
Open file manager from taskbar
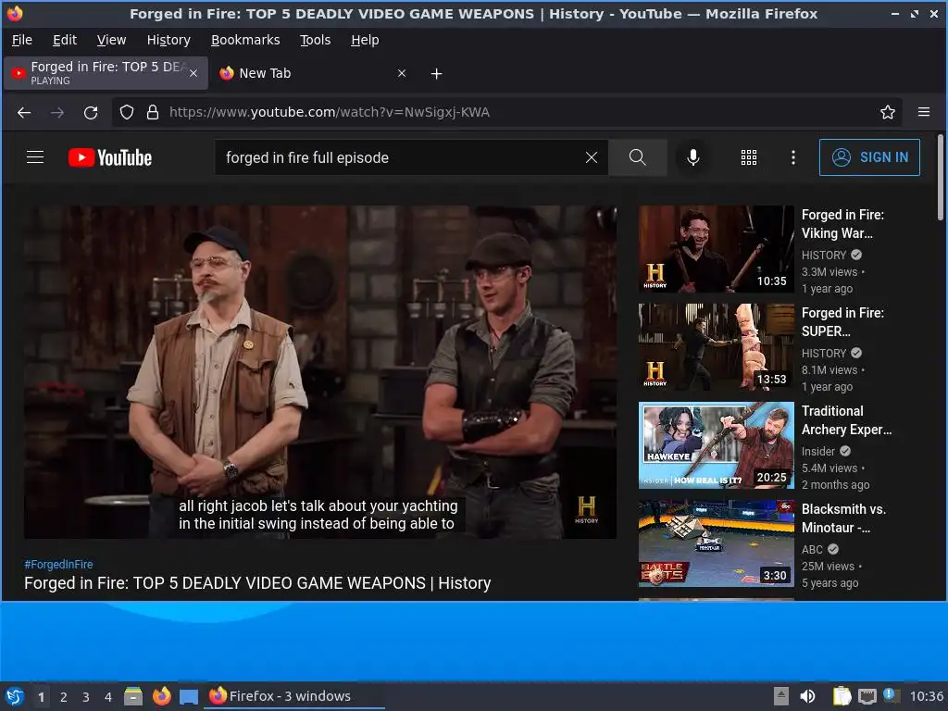tap(133, 696)
